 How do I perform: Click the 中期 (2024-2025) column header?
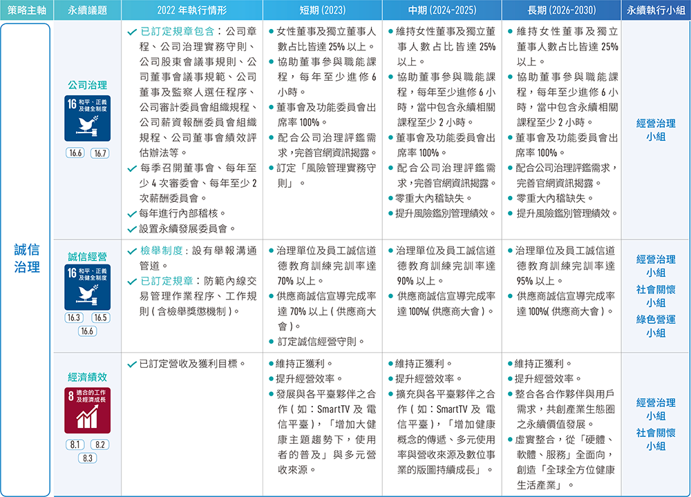(441, 10)
